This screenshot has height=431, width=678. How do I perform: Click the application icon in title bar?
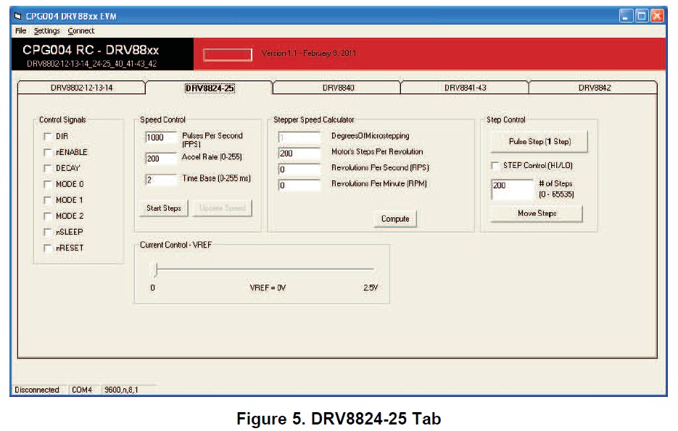tap(19, 16)
